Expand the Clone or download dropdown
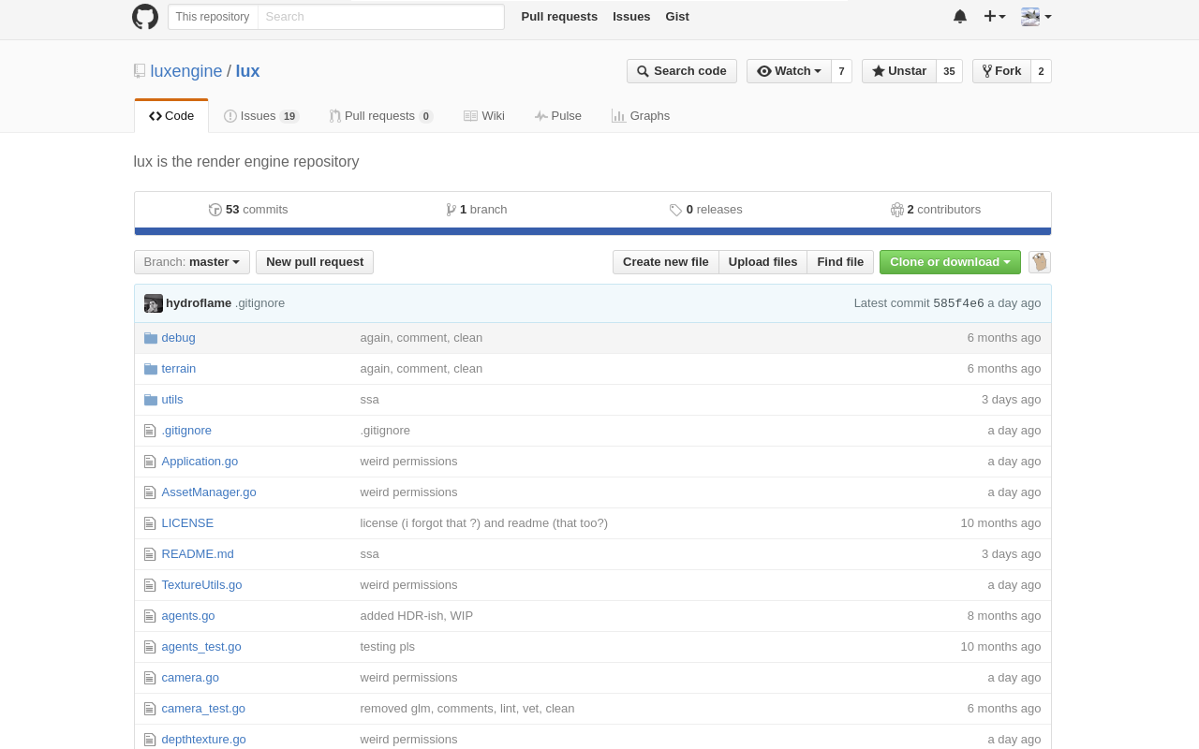The width and height of the screenshot is (1199, 749). (950, 262)
